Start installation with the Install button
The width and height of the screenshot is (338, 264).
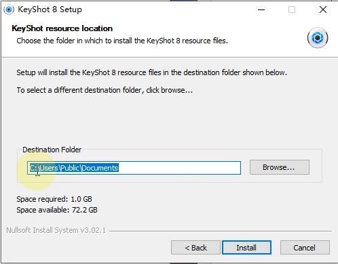[246, 248]
